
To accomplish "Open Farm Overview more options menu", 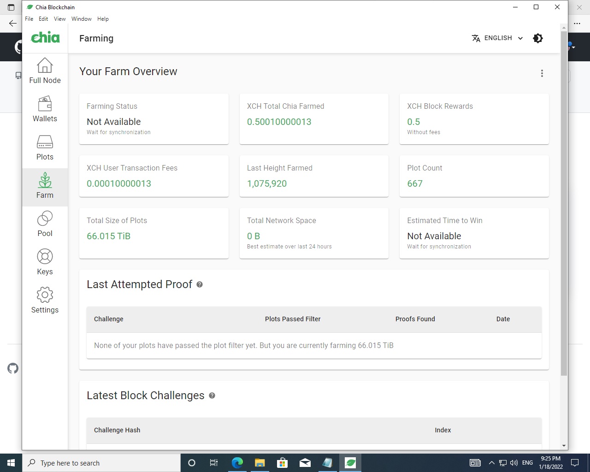I will pyautogui.click(x=542, y=73).
